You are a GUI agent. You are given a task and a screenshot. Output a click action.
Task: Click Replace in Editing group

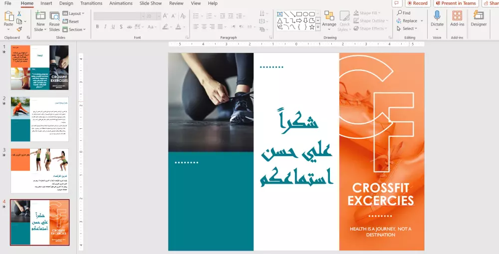click(410, 20)
